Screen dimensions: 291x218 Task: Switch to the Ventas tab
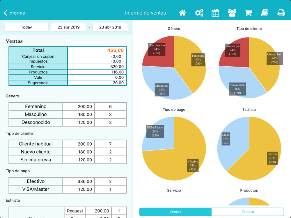coord(175,212)
